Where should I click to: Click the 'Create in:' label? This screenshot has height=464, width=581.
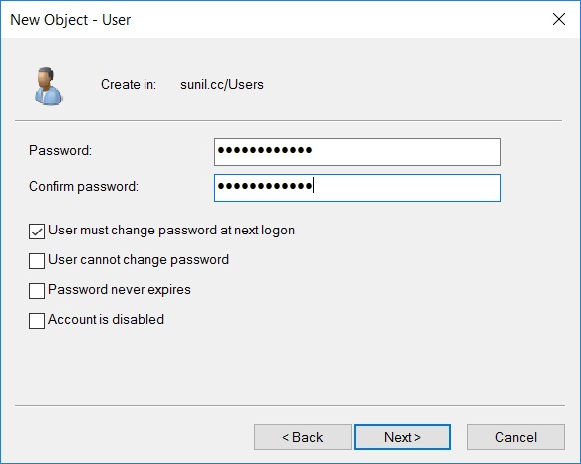point(129,84)
